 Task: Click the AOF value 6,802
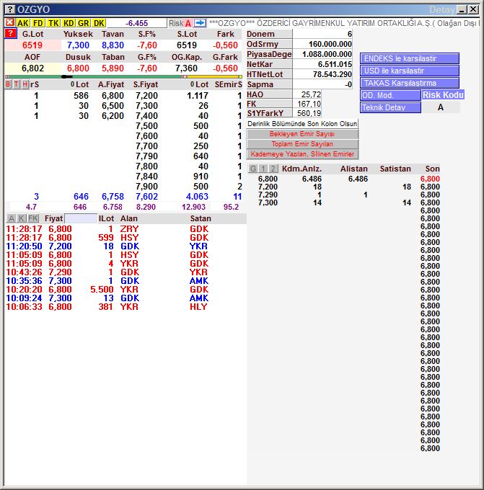tap(33, 68)
